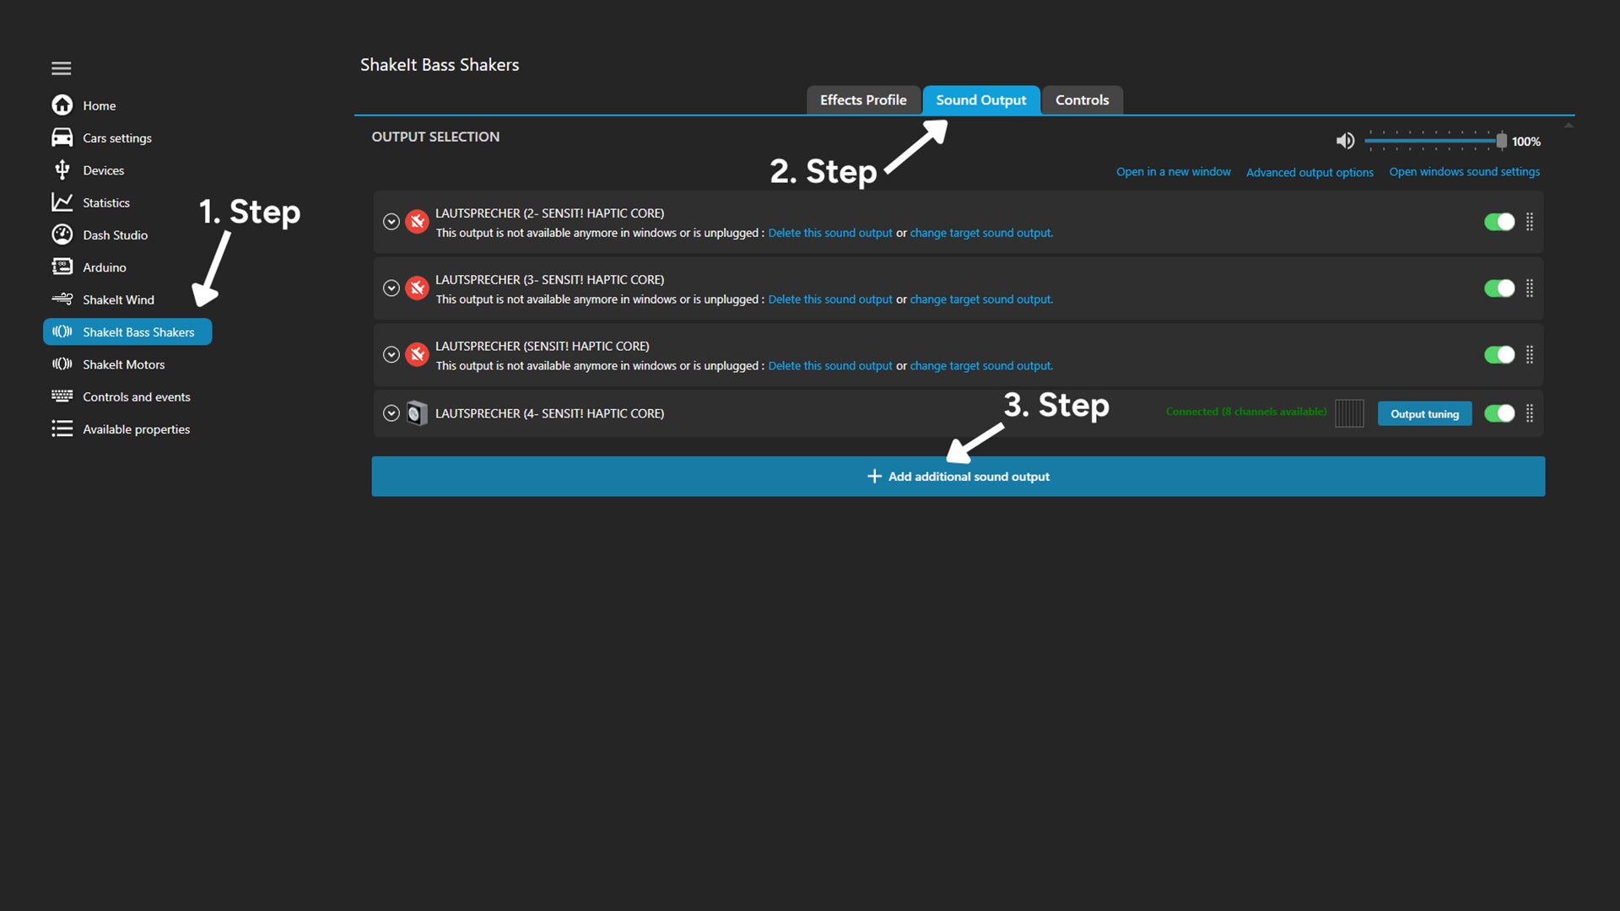
Task: Open Home from sidebar icon
Action: coord(62,105)
